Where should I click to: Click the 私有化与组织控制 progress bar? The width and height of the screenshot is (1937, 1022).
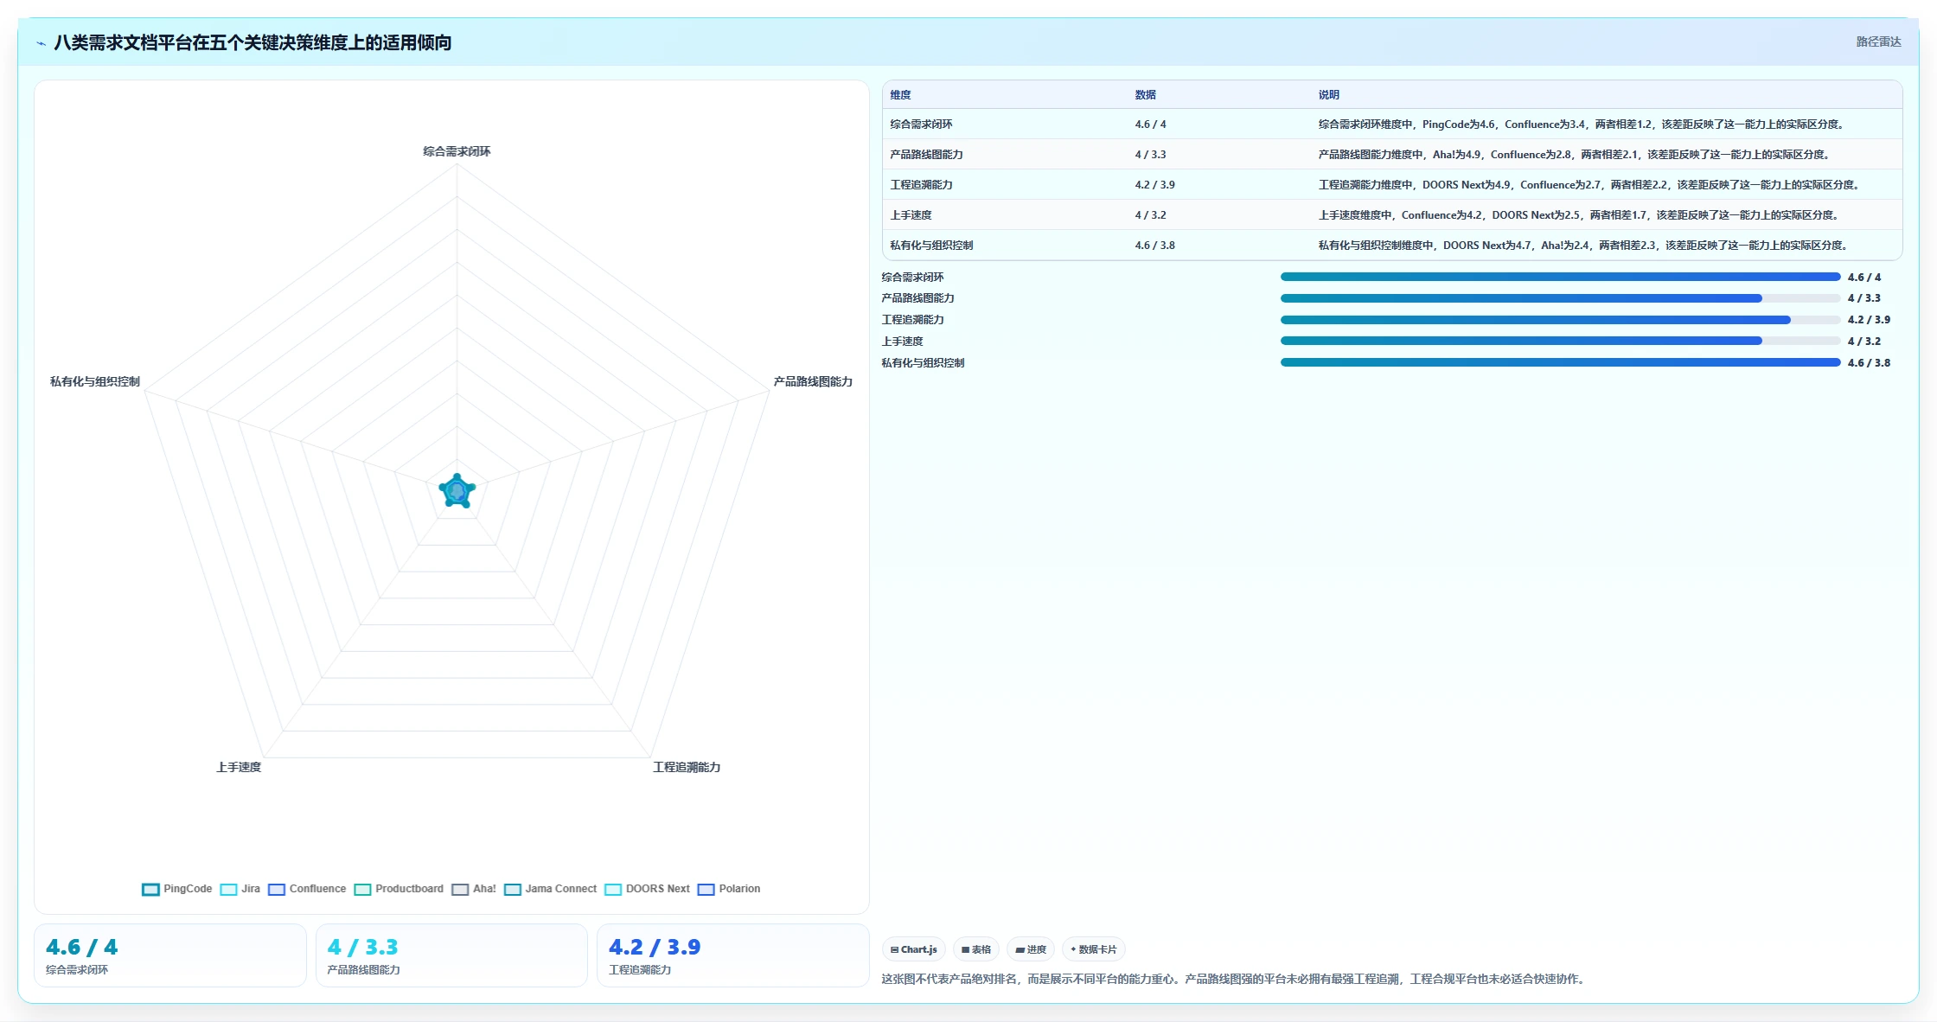(x=1560, y=362)
